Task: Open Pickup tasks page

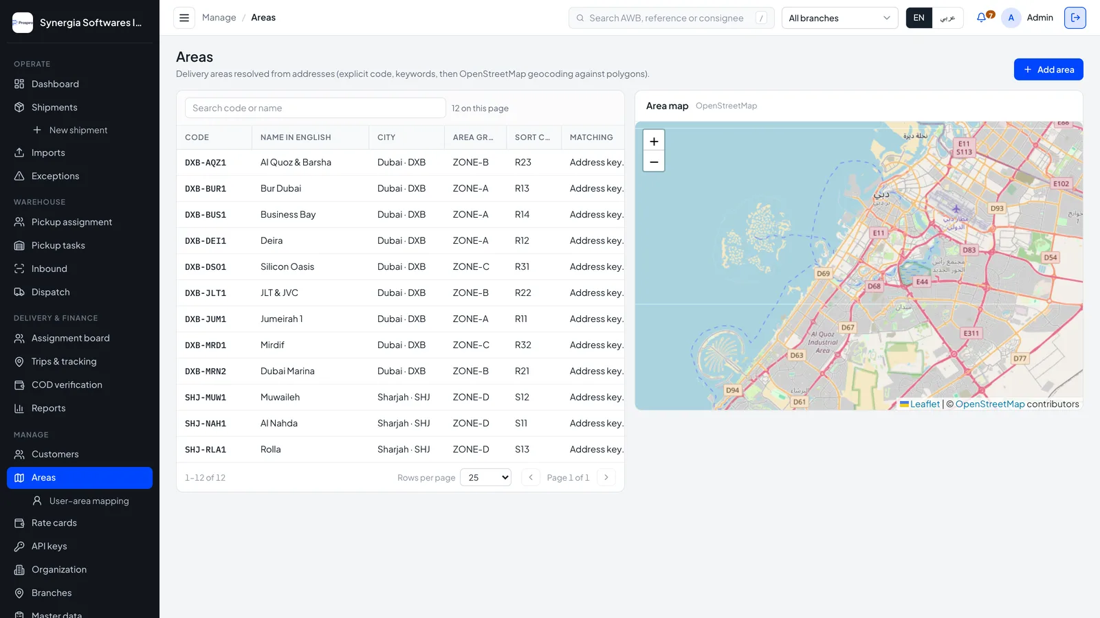Action: coord(80,245)
